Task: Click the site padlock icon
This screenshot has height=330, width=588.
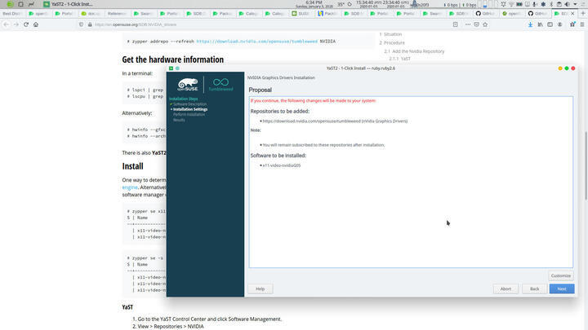Action: [x=90, y=24]
